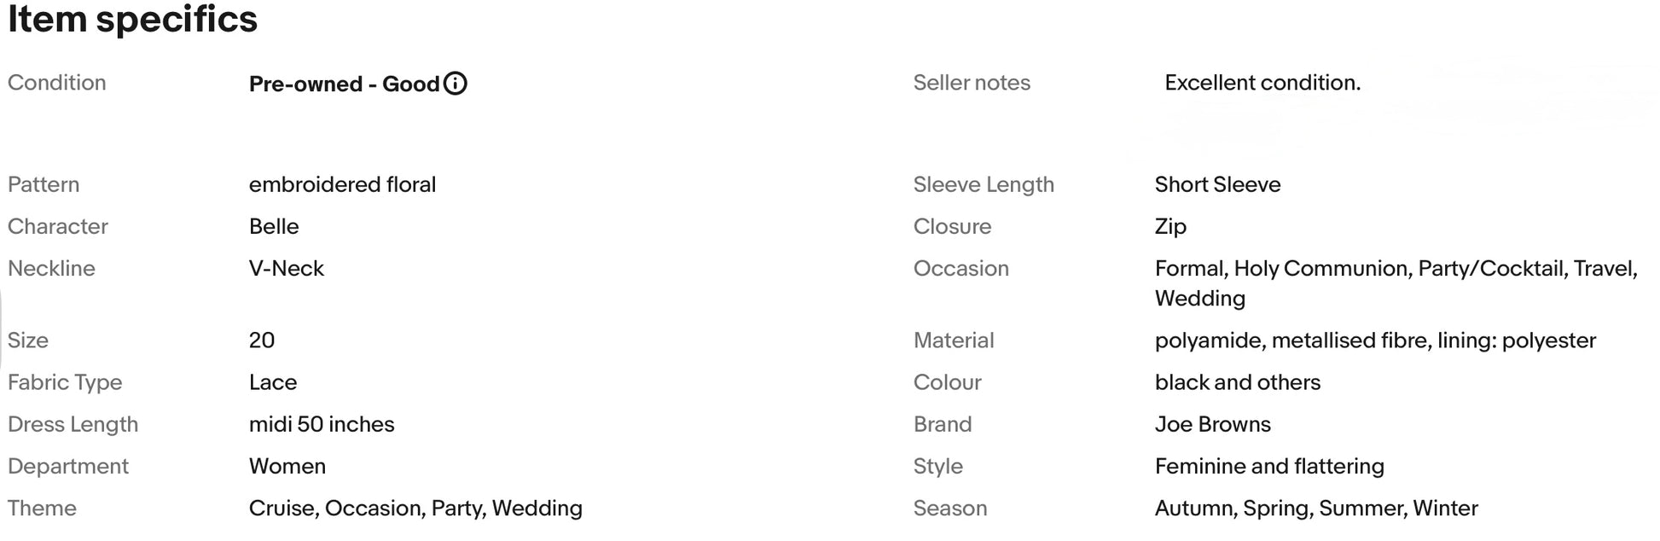Click the condition info icon
The width and height of the screenshot is (1660, 541).
click(x=456, y=84)
